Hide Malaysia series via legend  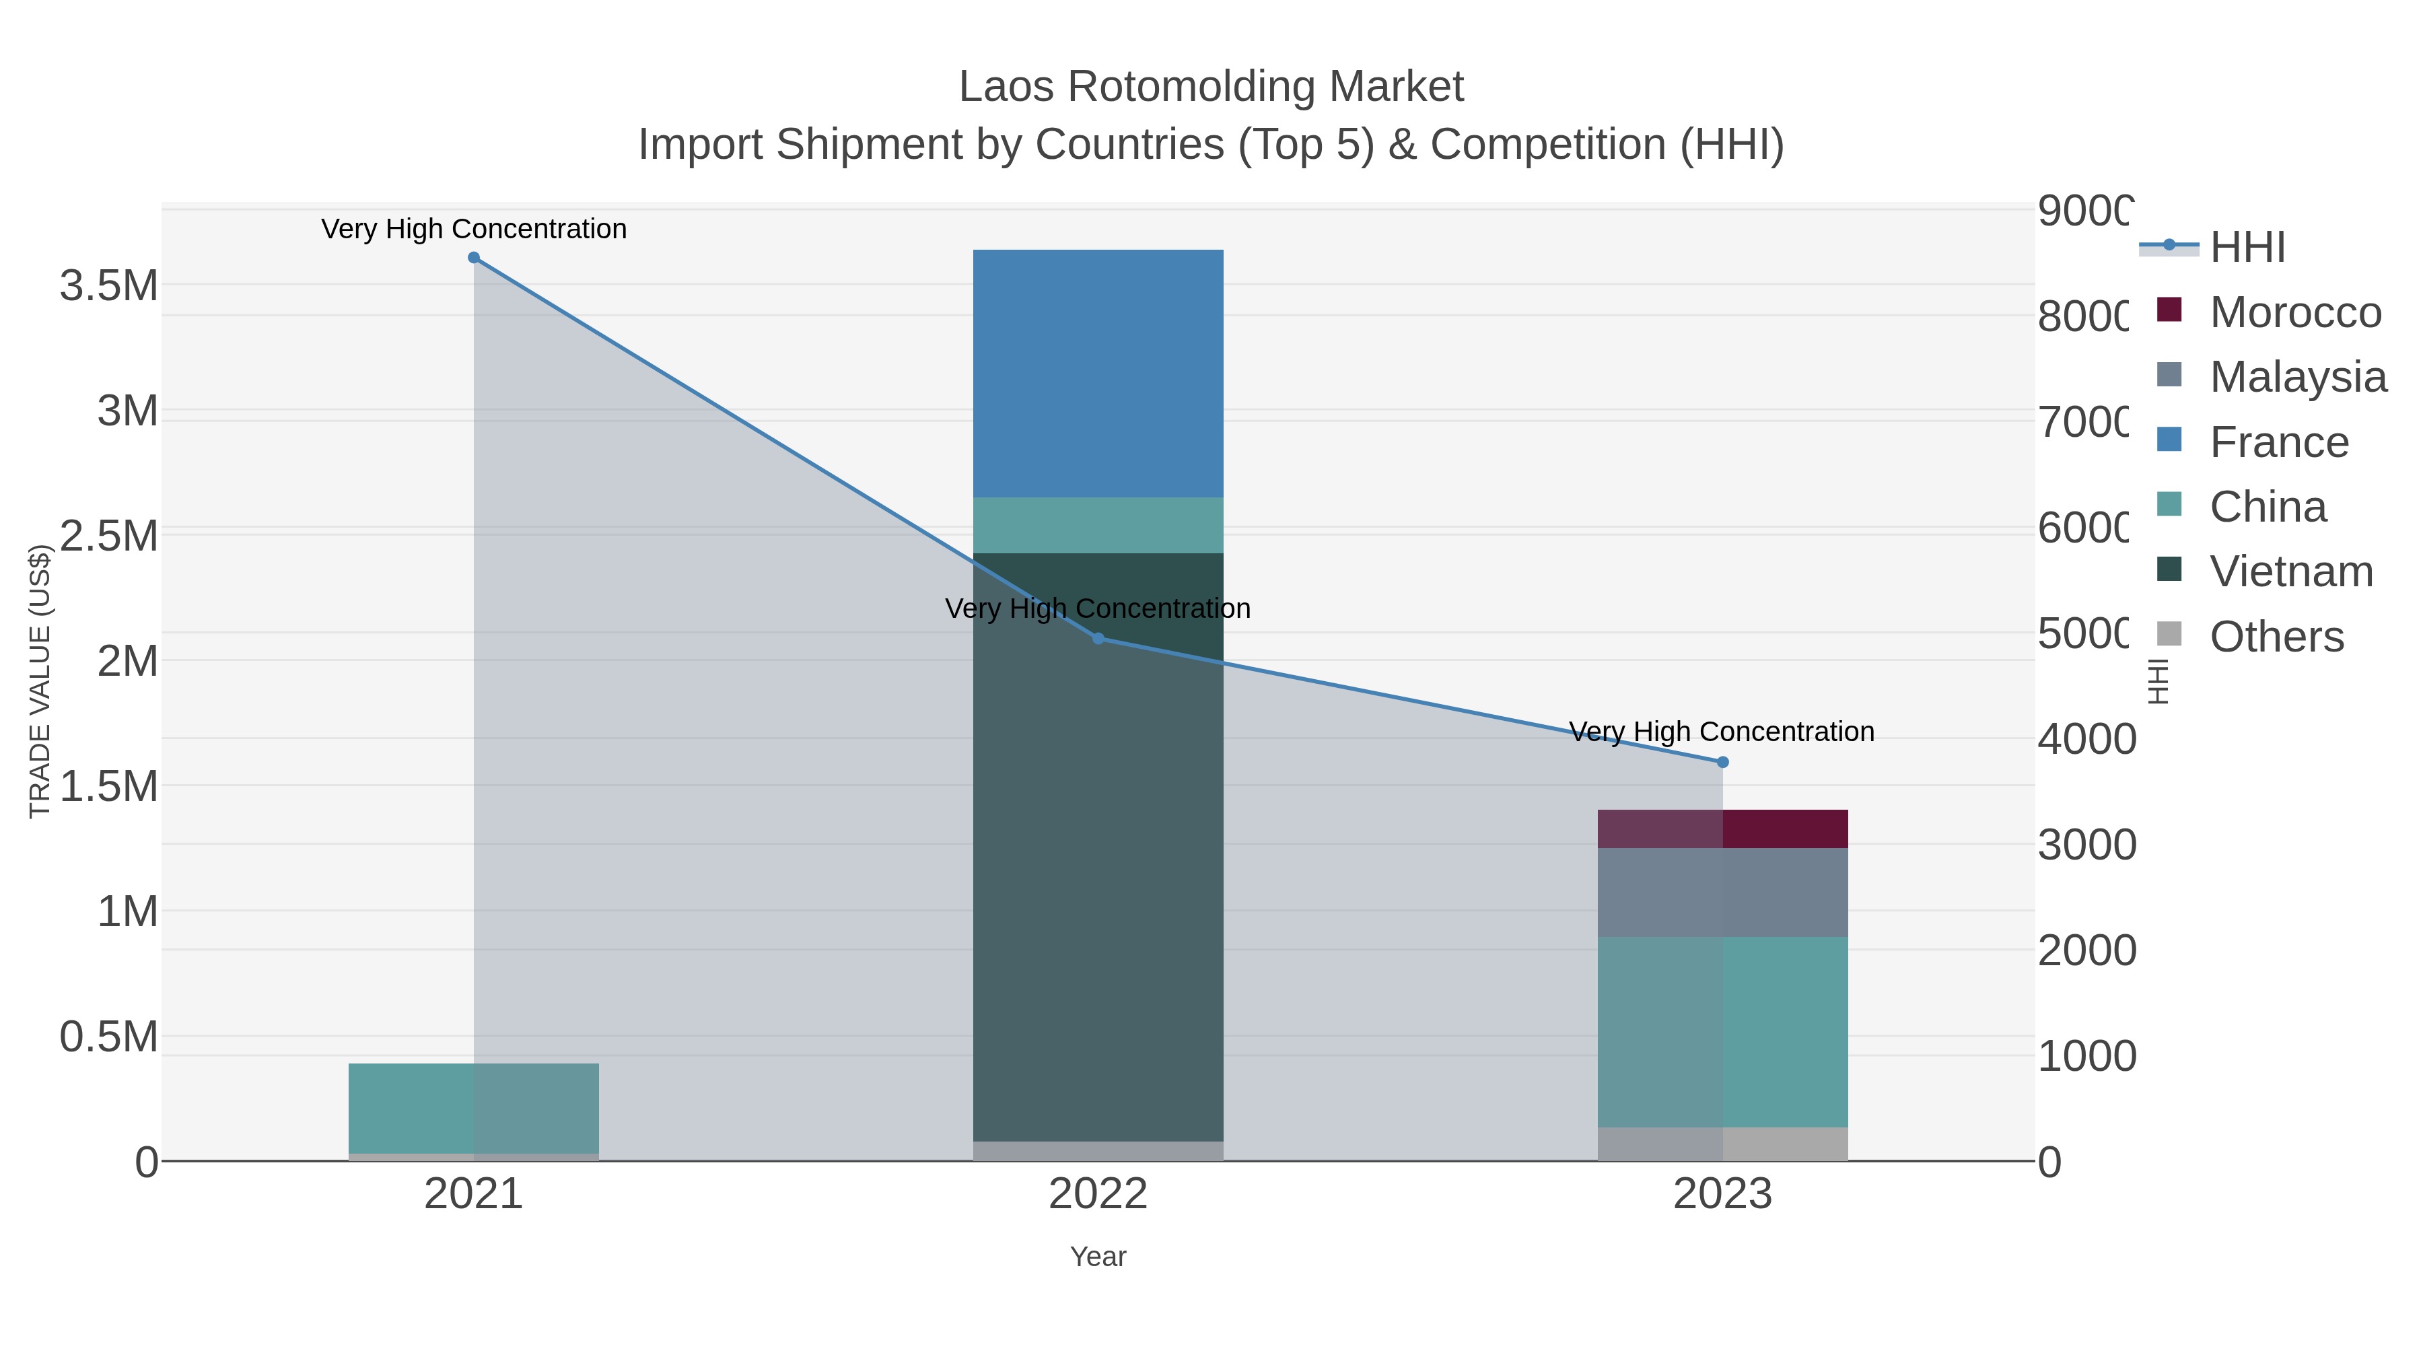tap(2272, 376)
